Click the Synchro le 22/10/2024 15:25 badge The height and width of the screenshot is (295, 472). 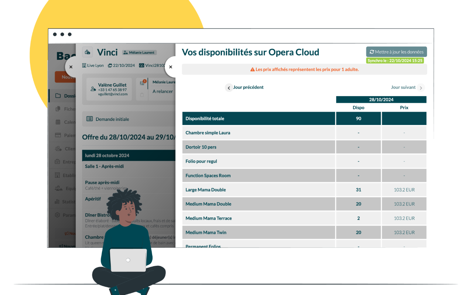[x=395, y=61]
